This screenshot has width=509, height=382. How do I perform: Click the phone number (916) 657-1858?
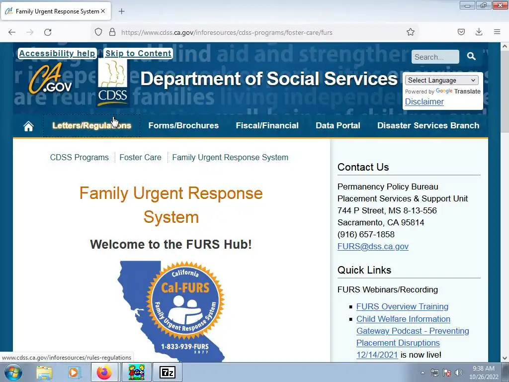point(366,235)
